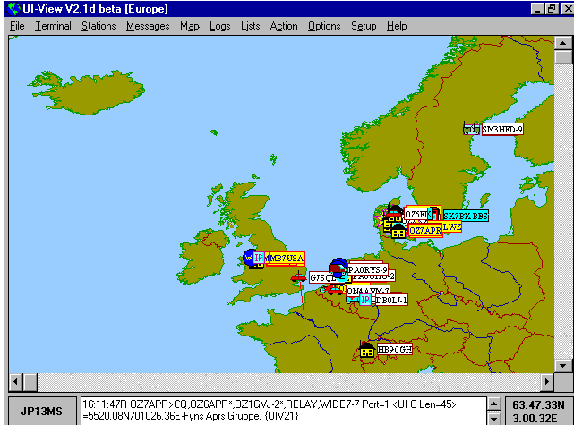The image size is (574, 425).
Task: Open the Terminal menu
Action: point(53,26)
